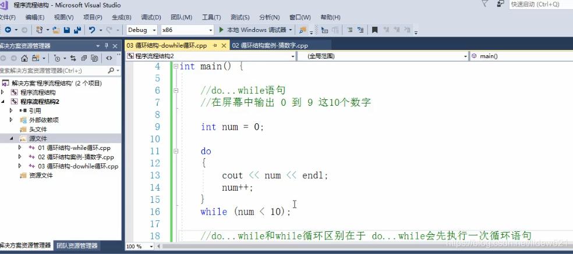Click the Find in Files toolbar icon
This screenshot has height=254, width=573.
coord(303,30)
